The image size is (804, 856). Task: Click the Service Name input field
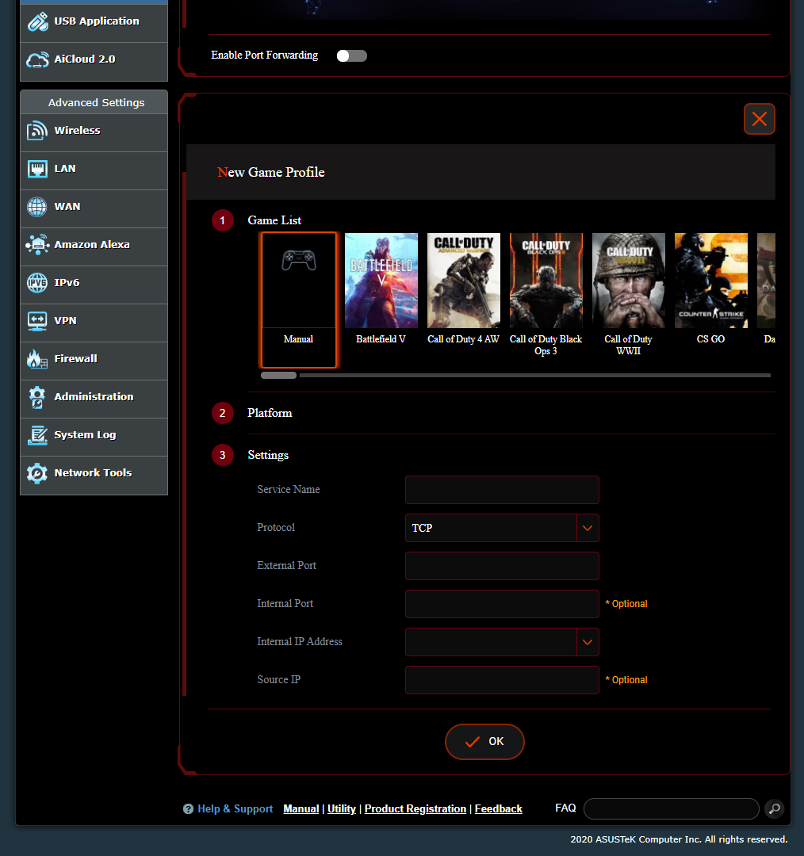tap(502, 490)
